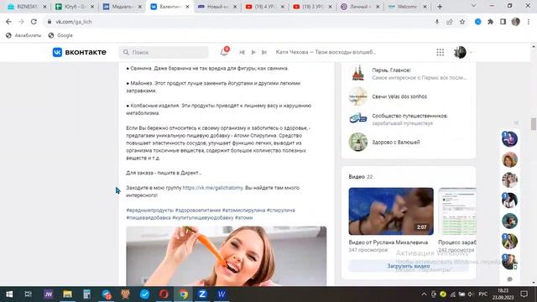The height and width of the screenshot is (302, 537).
Task: Toggle the browser side panel icon
Action: point(503,22)
